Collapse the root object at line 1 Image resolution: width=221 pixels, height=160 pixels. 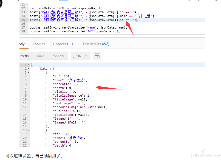coord(28,65)
